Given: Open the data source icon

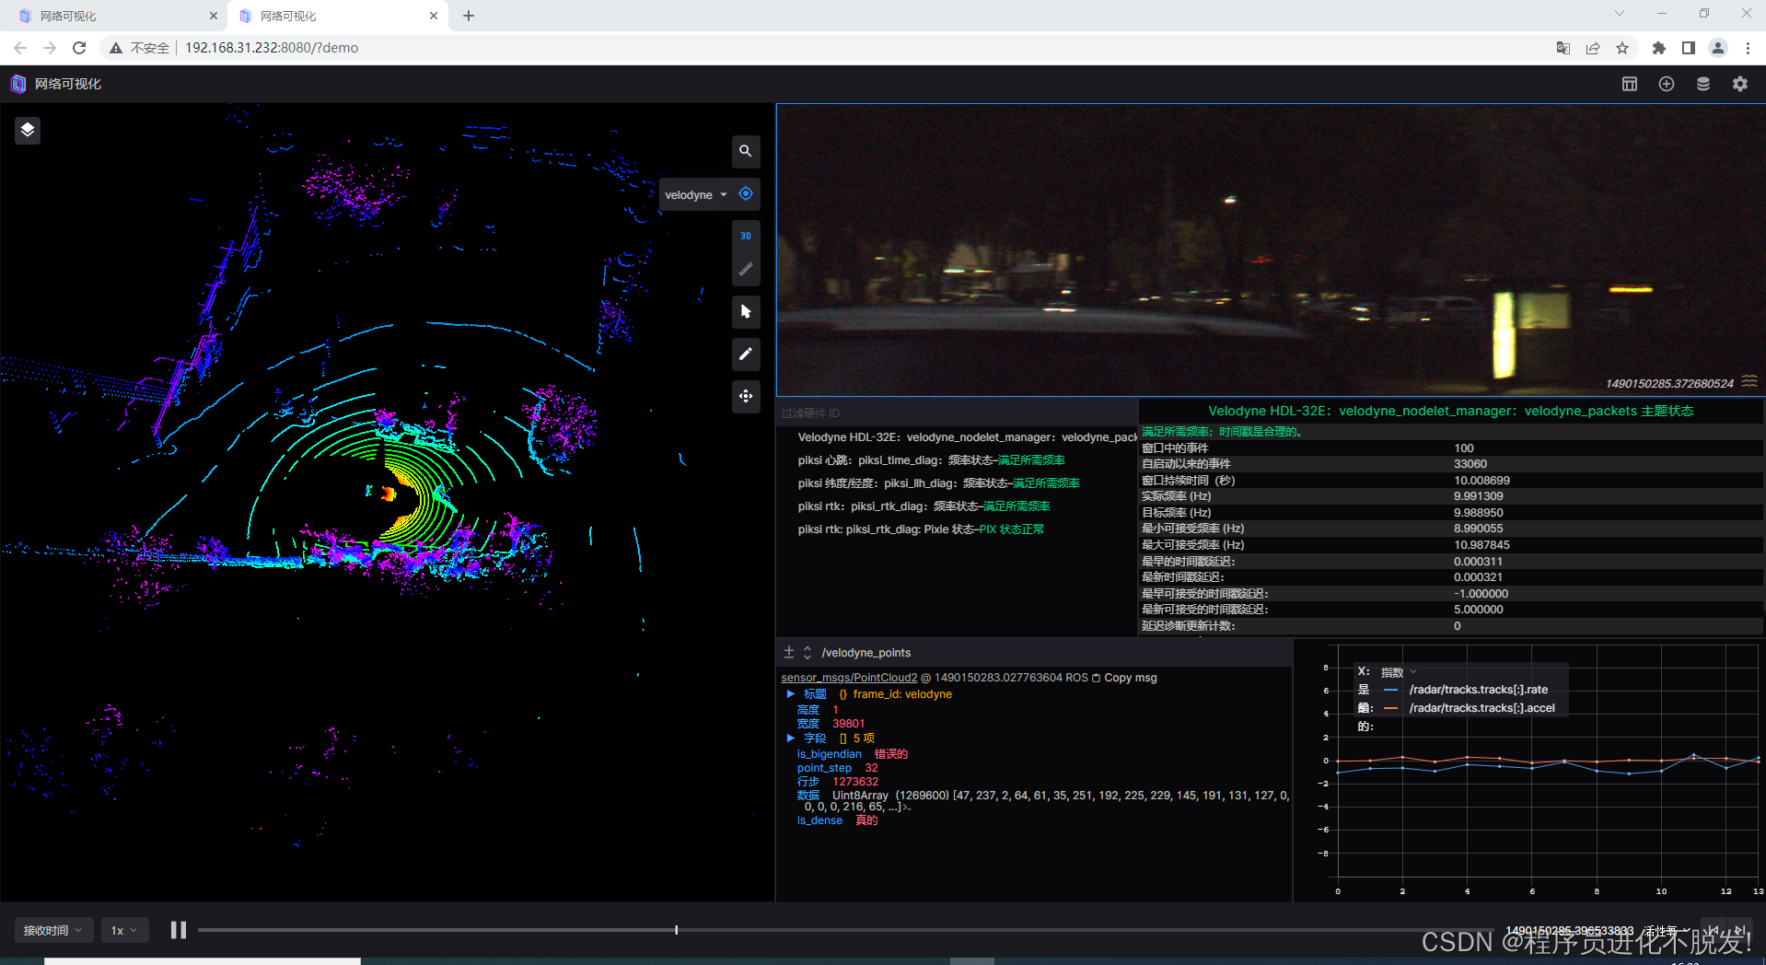Looking at the screenshot, I should click(1702, 84).
